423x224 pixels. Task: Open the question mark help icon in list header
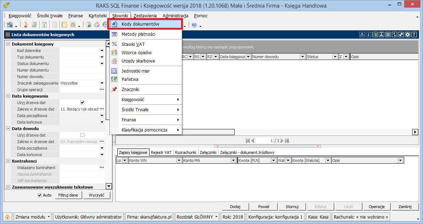414,35
